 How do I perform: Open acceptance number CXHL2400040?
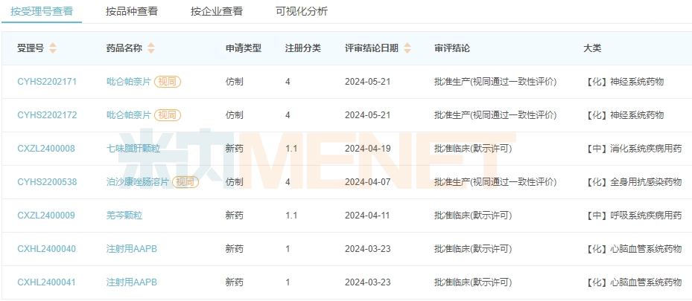coord(46,249)
